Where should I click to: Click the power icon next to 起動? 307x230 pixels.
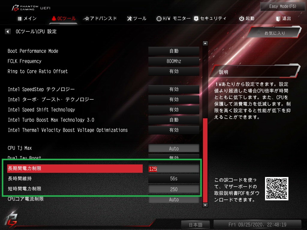[x=241, y=19]
